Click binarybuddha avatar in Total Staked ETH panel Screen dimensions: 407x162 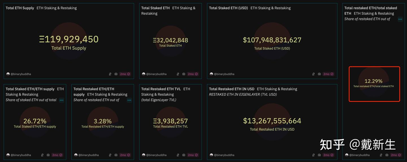pyautogui.click(x=144, y=74)
